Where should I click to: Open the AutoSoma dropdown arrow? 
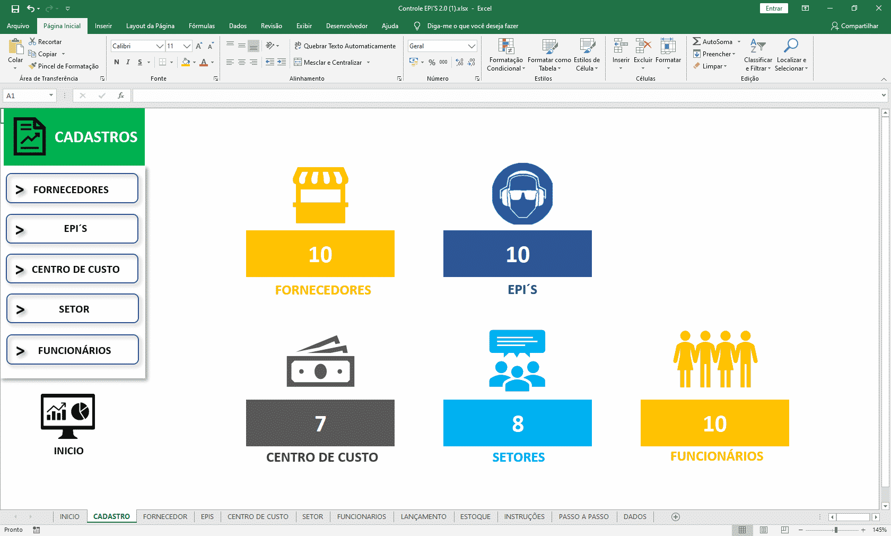point(739,42)
